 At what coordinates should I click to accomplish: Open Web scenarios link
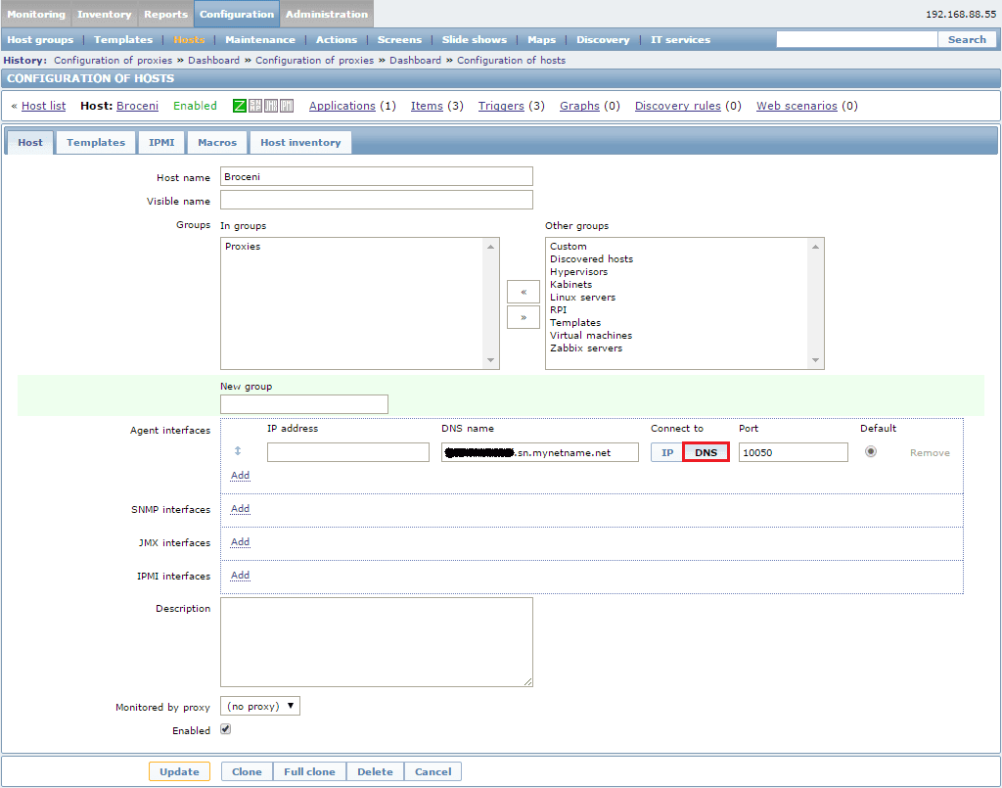pos(797,106)
